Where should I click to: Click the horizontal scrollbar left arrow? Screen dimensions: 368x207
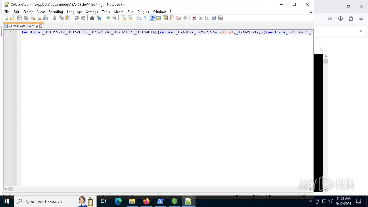pos(5,189)
